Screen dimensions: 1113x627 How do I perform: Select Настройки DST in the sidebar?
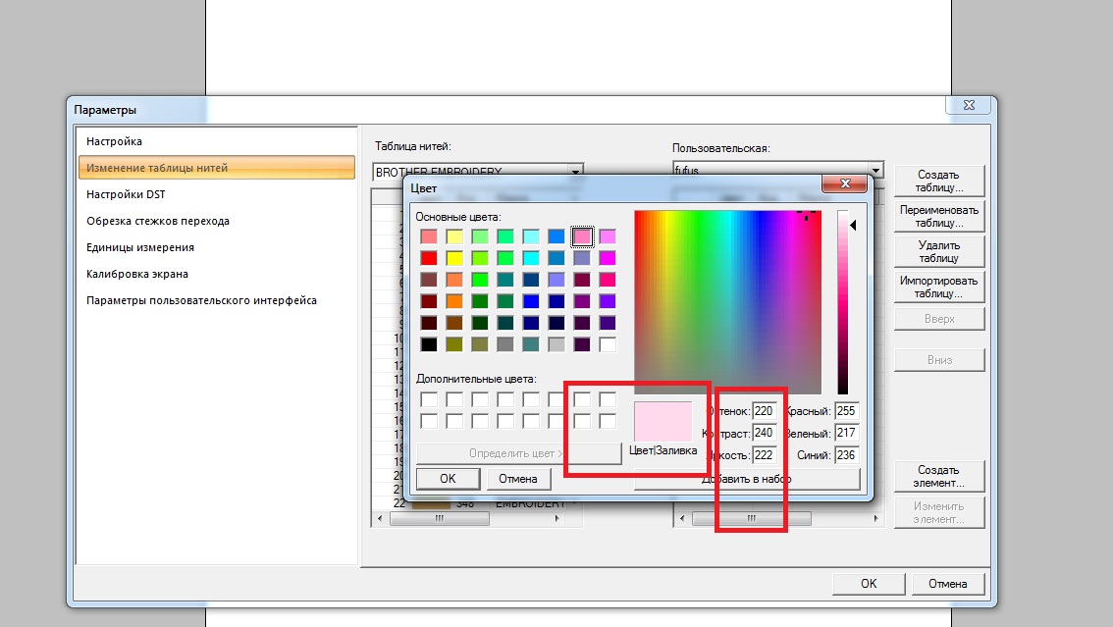(126, 194)
